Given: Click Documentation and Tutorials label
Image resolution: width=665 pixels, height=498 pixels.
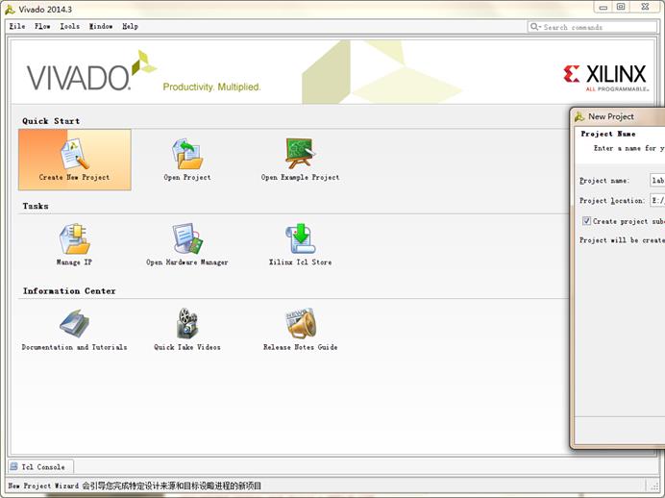Looking at the screenshot, I should pos(74,347).
